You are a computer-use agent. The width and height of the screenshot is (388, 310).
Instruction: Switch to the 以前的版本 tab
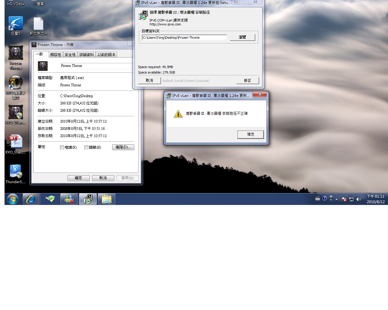(106, 55)
